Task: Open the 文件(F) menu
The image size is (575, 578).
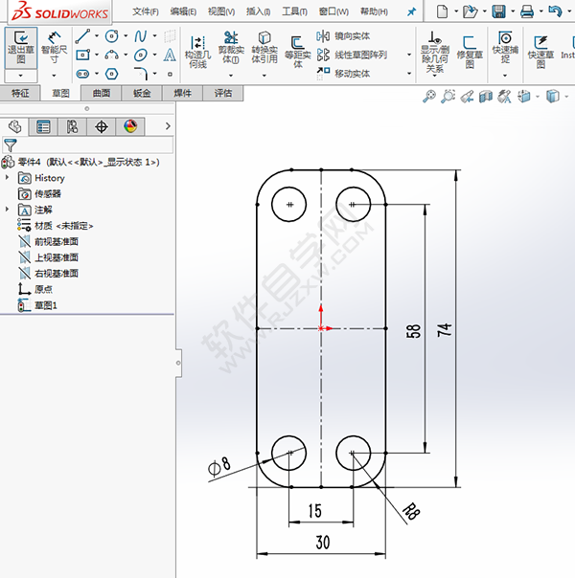Action: 146,11
